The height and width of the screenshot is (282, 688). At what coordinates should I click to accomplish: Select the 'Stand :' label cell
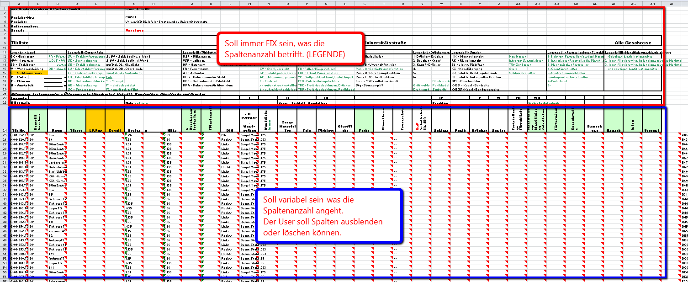click(17, 30)
